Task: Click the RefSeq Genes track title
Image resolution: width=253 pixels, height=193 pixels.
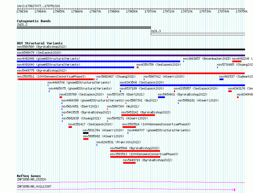Action: tap(29, 176)
